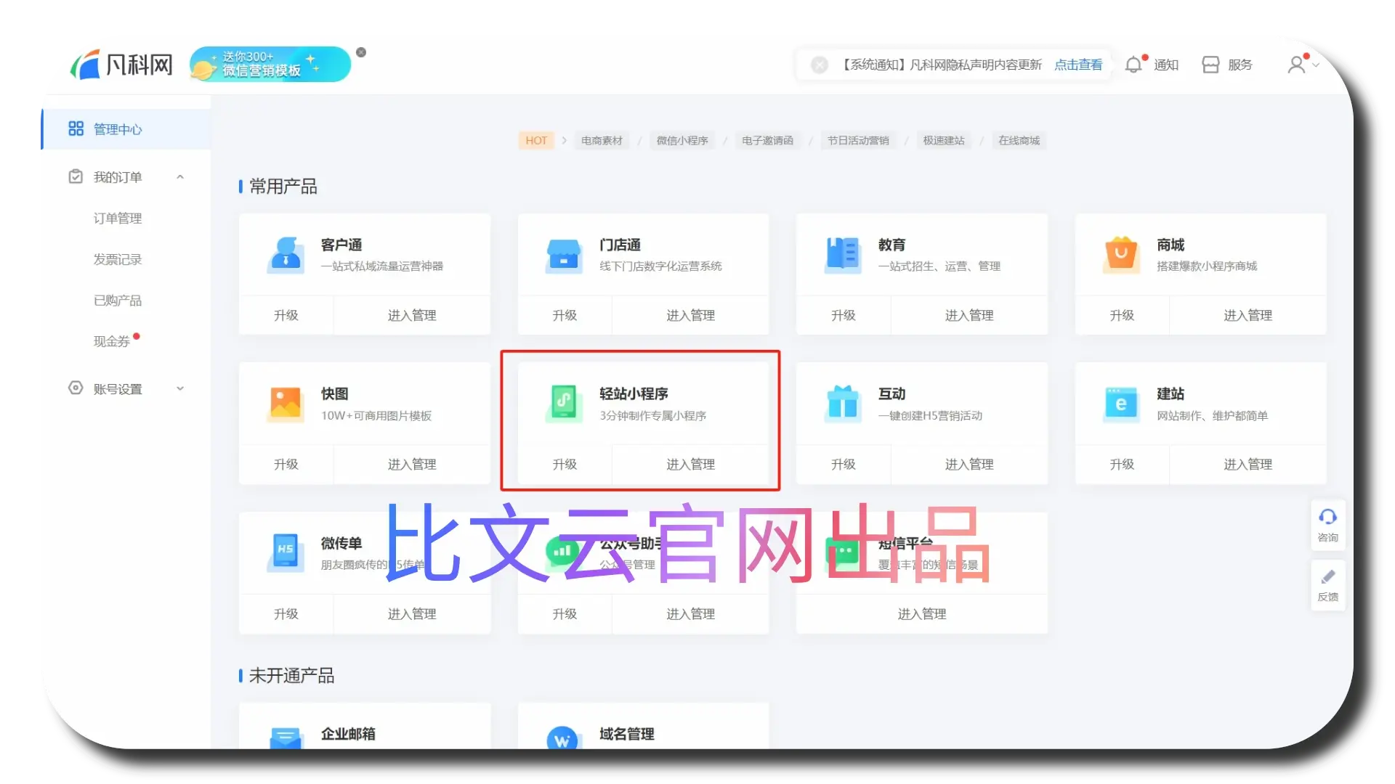Click 咨询 support icon on right panel
This screenshot has width=1395, height=784.
click(1327, 525)
